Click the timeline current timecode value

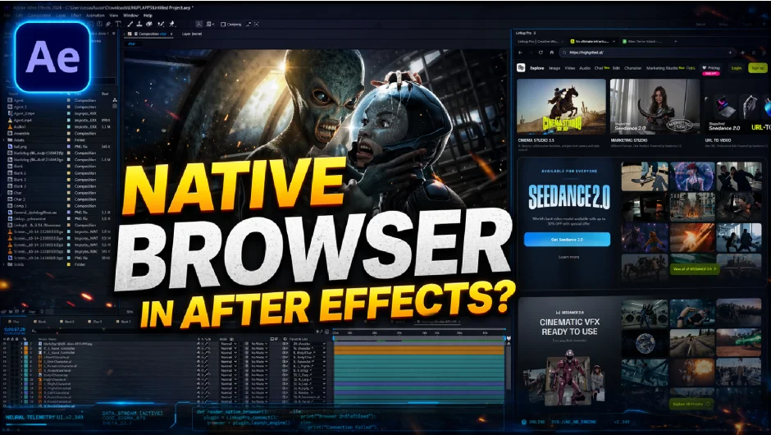click(x=15, y=329)
